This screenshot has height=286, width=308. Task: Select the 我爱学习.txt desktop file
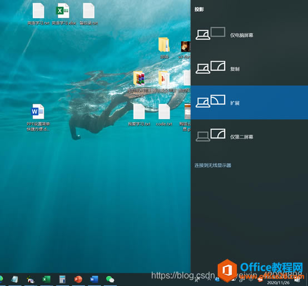tap(139, 115)
